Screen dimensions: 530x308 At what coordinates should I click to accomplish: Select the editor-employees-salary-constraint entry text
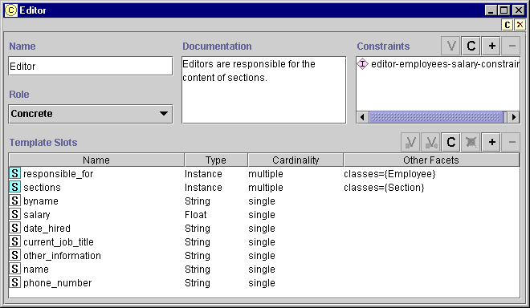tap(445, 64)
